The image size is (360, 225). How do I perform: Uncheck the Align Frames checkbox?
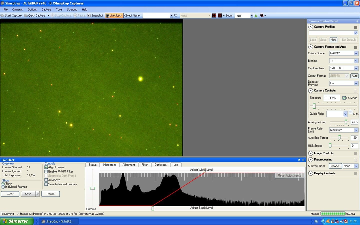(46, 167)
